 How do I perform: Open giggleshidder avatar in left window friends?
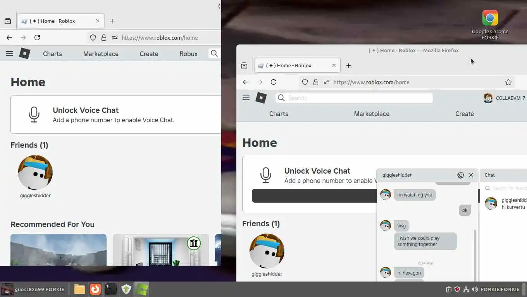[x=35, y=172]
